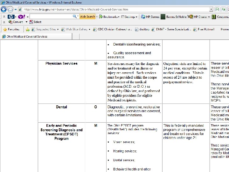Click the browser Back arrow button
Viewport: 229px width, 172px height.
click(x=3, y=9)
